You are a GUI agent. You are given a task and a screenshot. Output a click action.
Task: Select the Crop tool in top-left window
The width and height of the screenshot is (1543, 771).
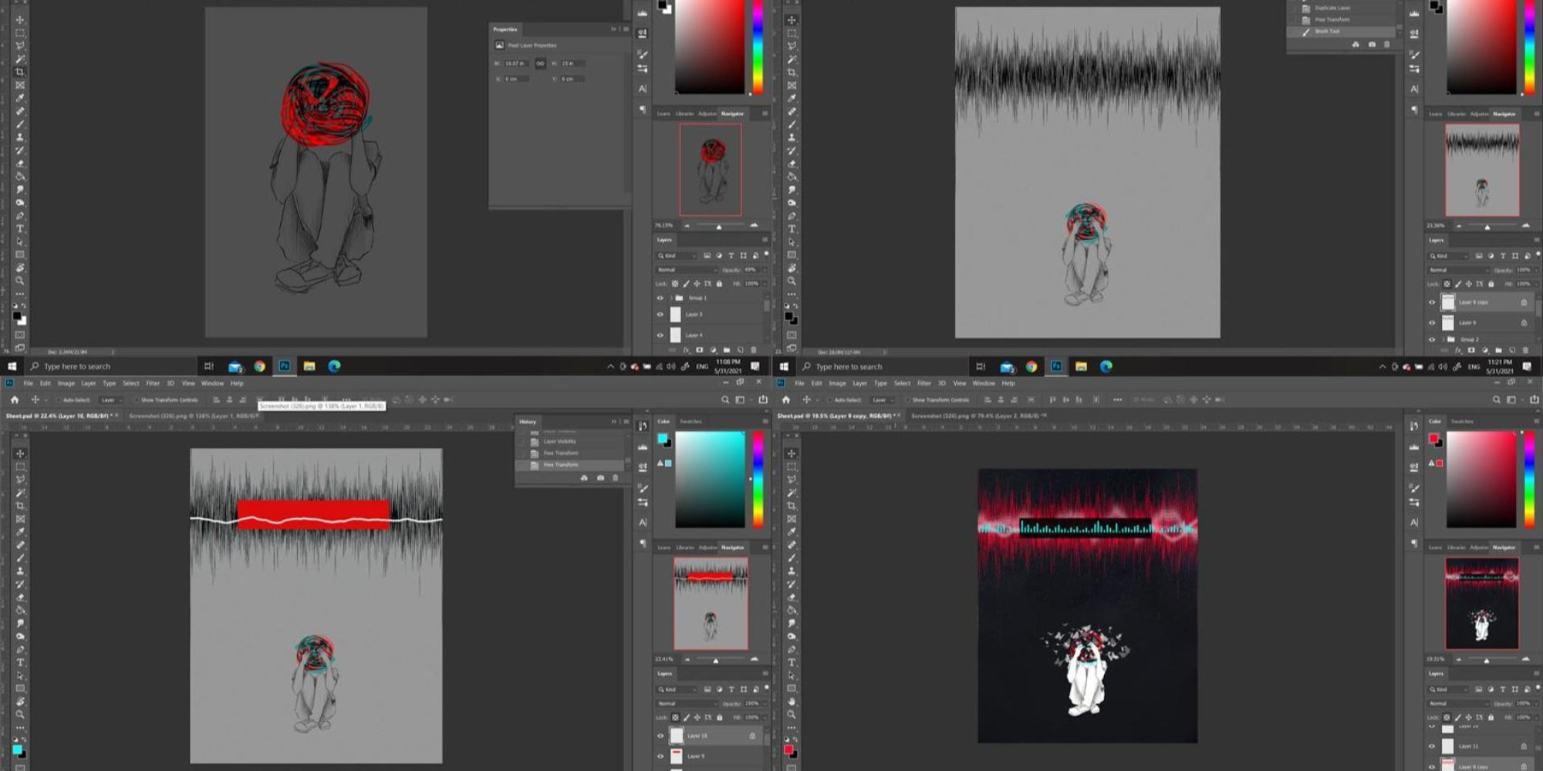[x=20, y=72]
